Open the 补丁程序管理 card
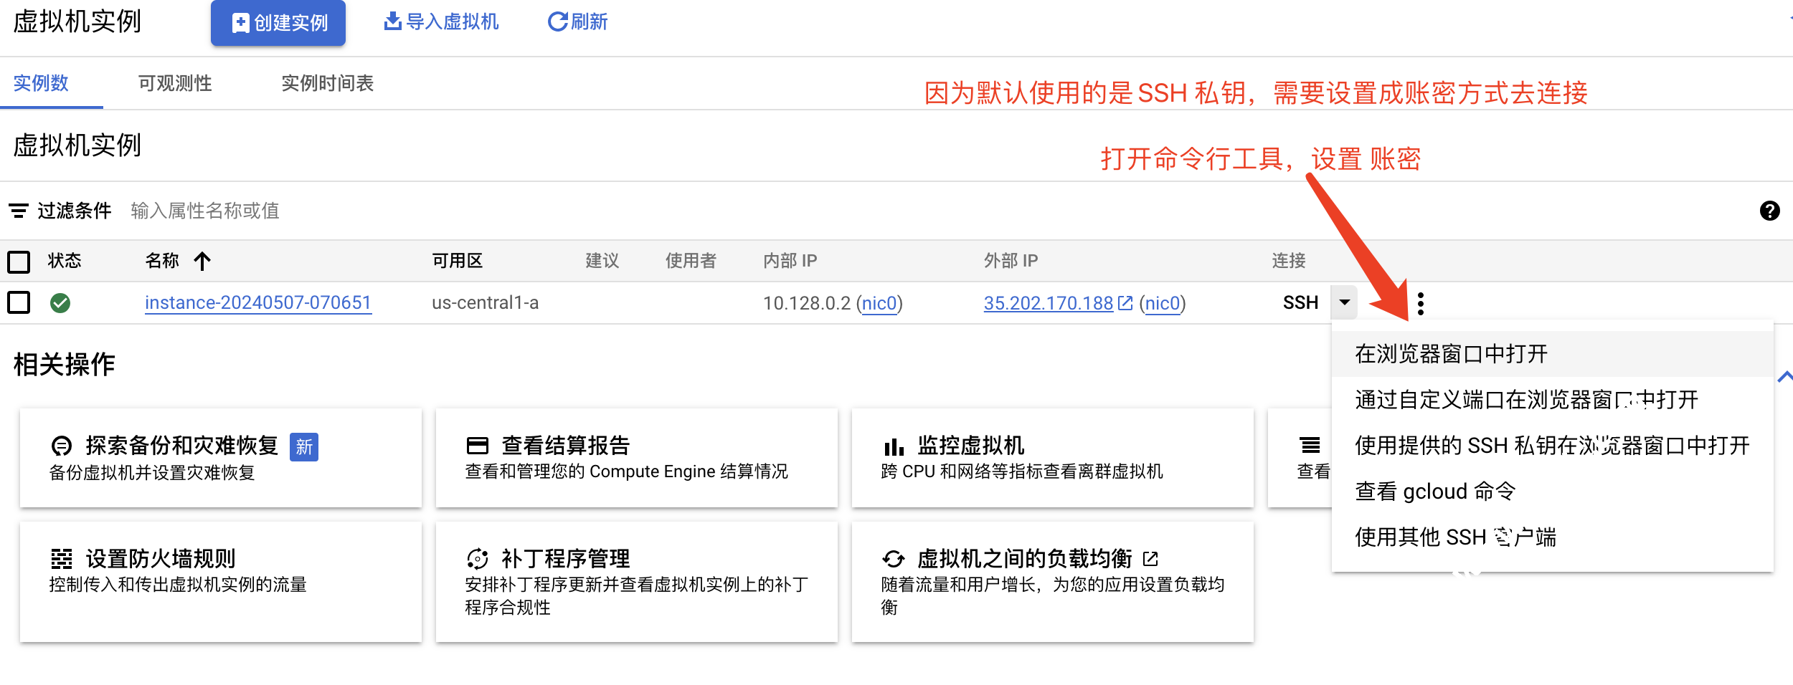The height and width of the screenshot is (685, 1793). click(636, 580)
